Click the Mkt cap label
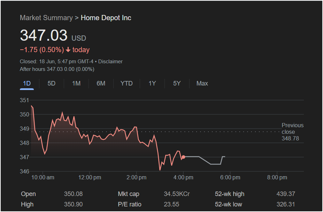This screenshot has height=212, width=323. [129, 194]
